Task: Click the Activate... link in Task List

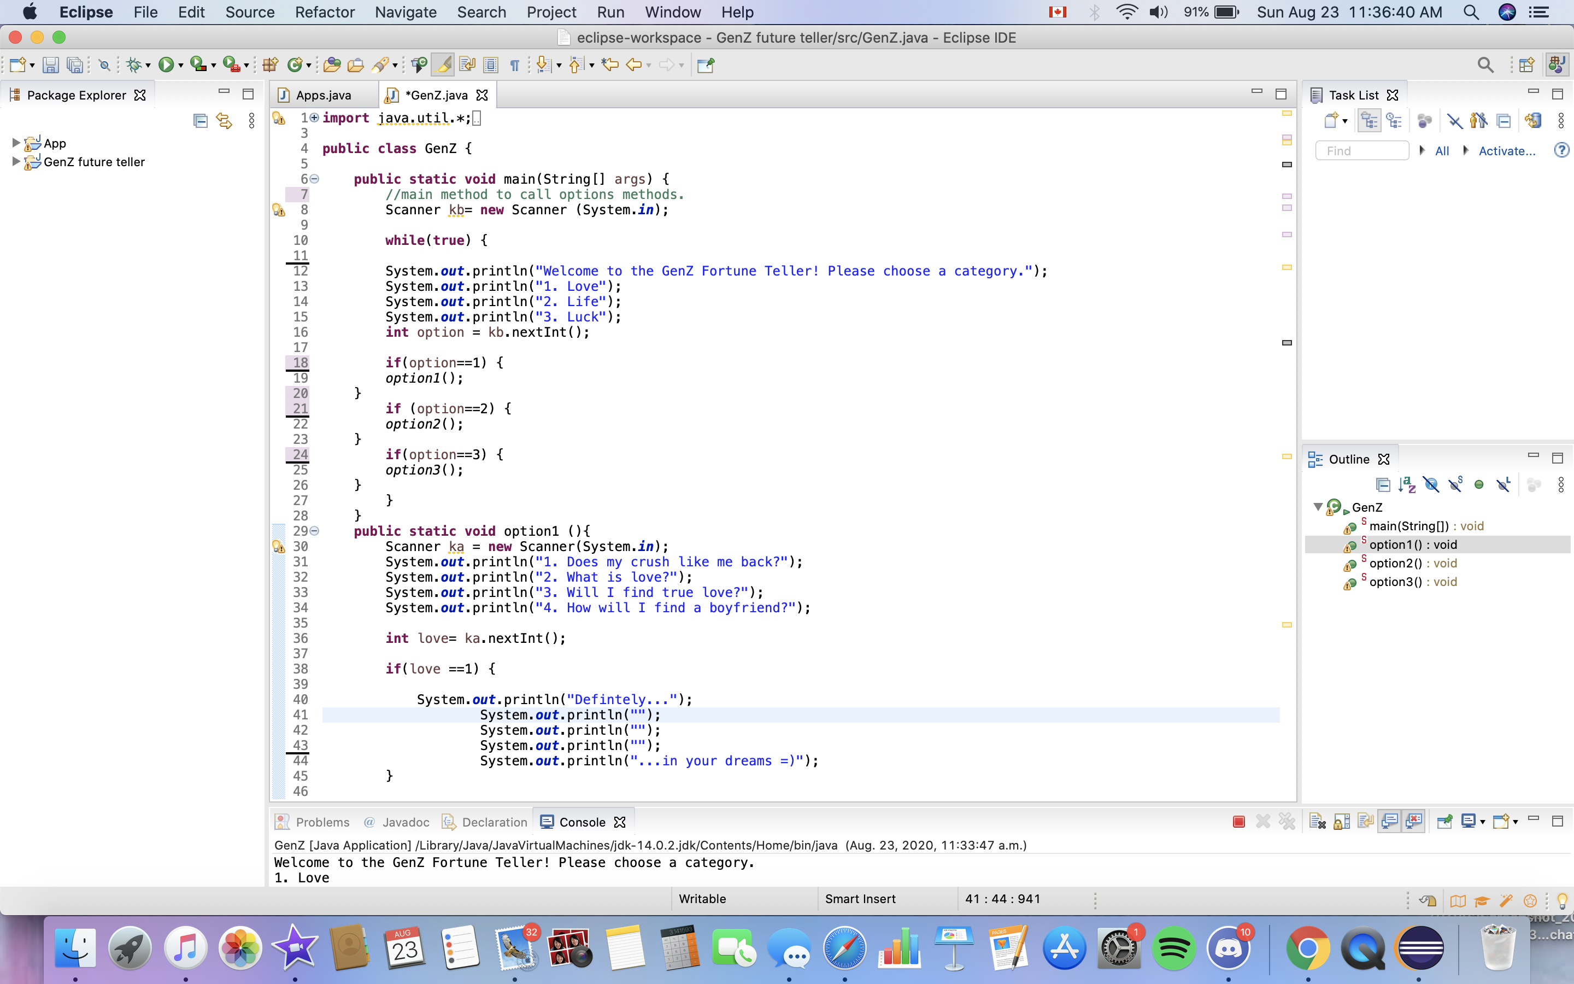Action: 1506,151
